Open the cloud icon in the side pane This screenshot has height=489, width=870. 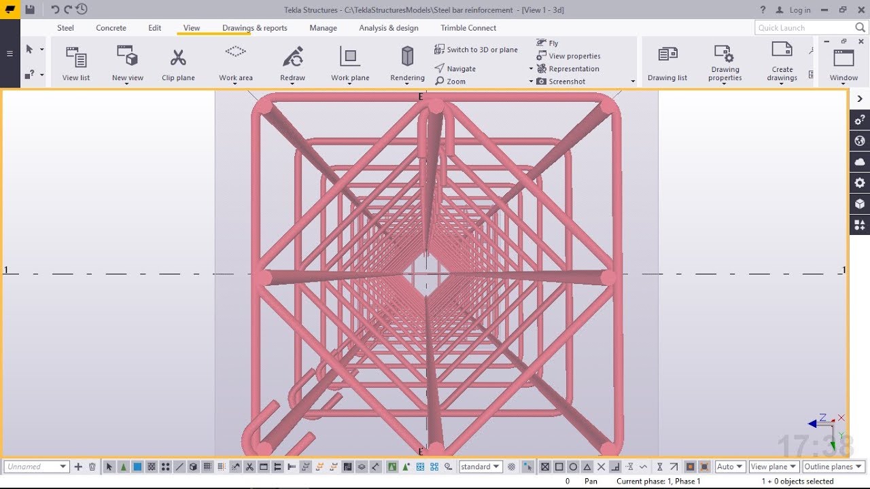coord(860,162)
